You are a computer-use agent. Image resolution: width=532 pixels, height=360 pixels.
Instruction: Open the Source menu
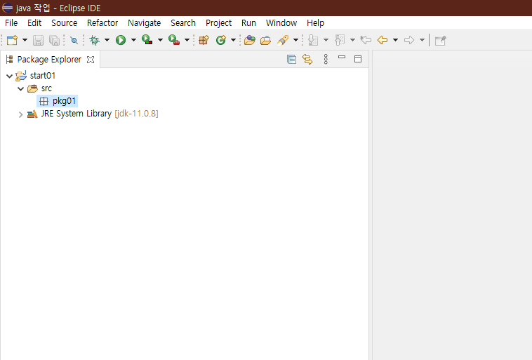click(x=64, y=22)
